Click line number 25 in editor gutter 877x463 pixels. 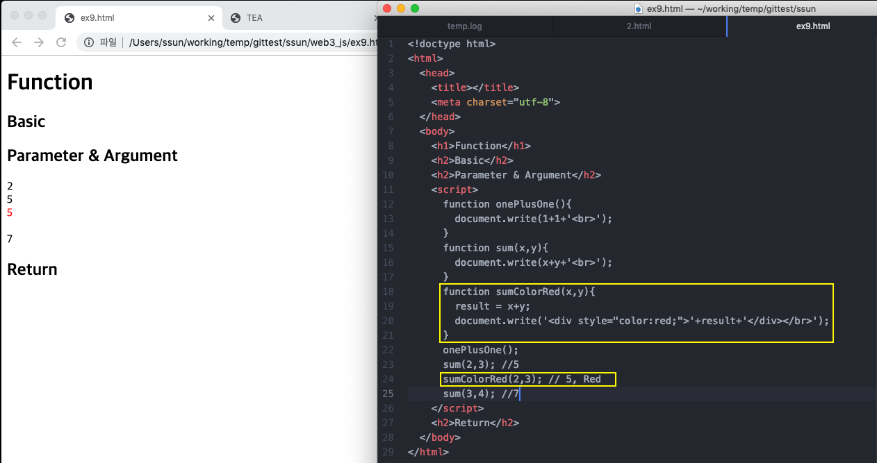click(388, 394)
